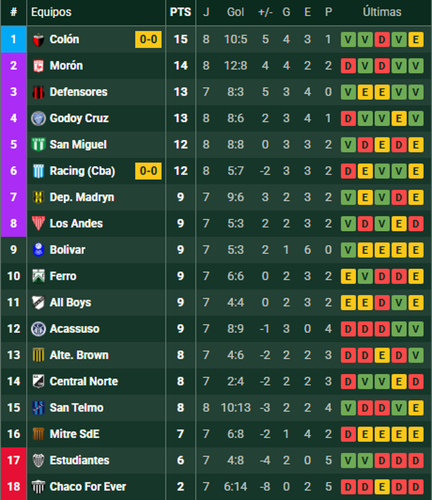The image size is (432, 500).
Task: Click the Chaco For Ever badge
Action: (x=38, y=487)
